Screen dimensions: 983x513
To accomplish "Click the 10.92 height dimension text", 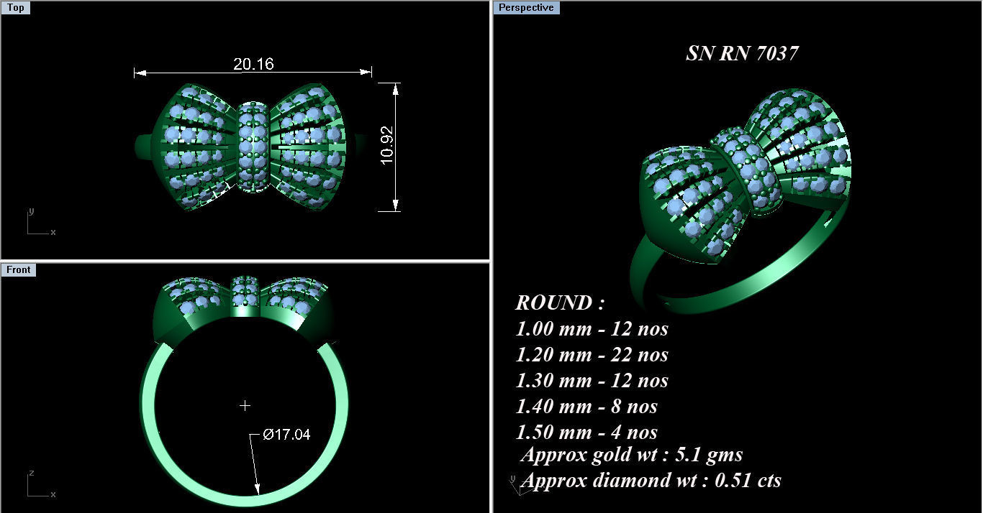I will 386,147.
